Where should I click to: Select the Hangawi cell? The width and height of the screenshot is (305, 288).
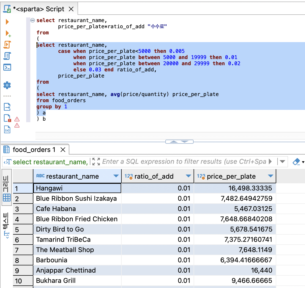pos(77,188)
